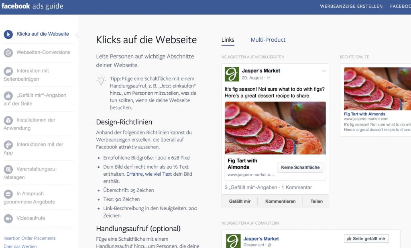Click the Klicks auf die Webseite page heading

pos(146,40)
